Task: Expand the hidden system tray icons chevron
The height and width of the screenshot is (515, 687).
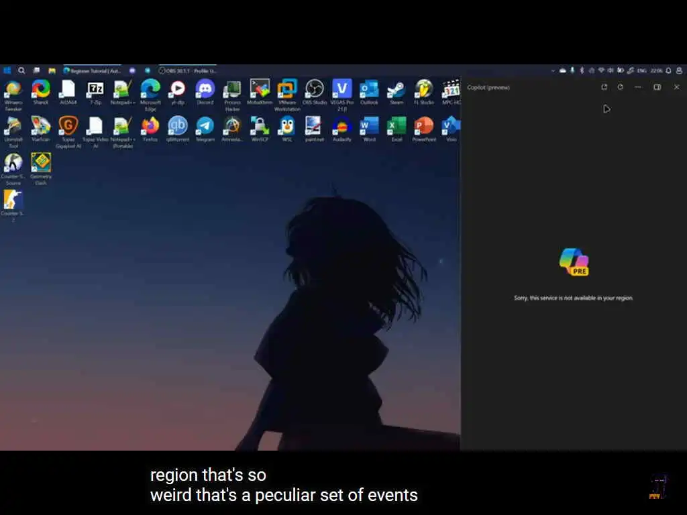Action: 553,70
